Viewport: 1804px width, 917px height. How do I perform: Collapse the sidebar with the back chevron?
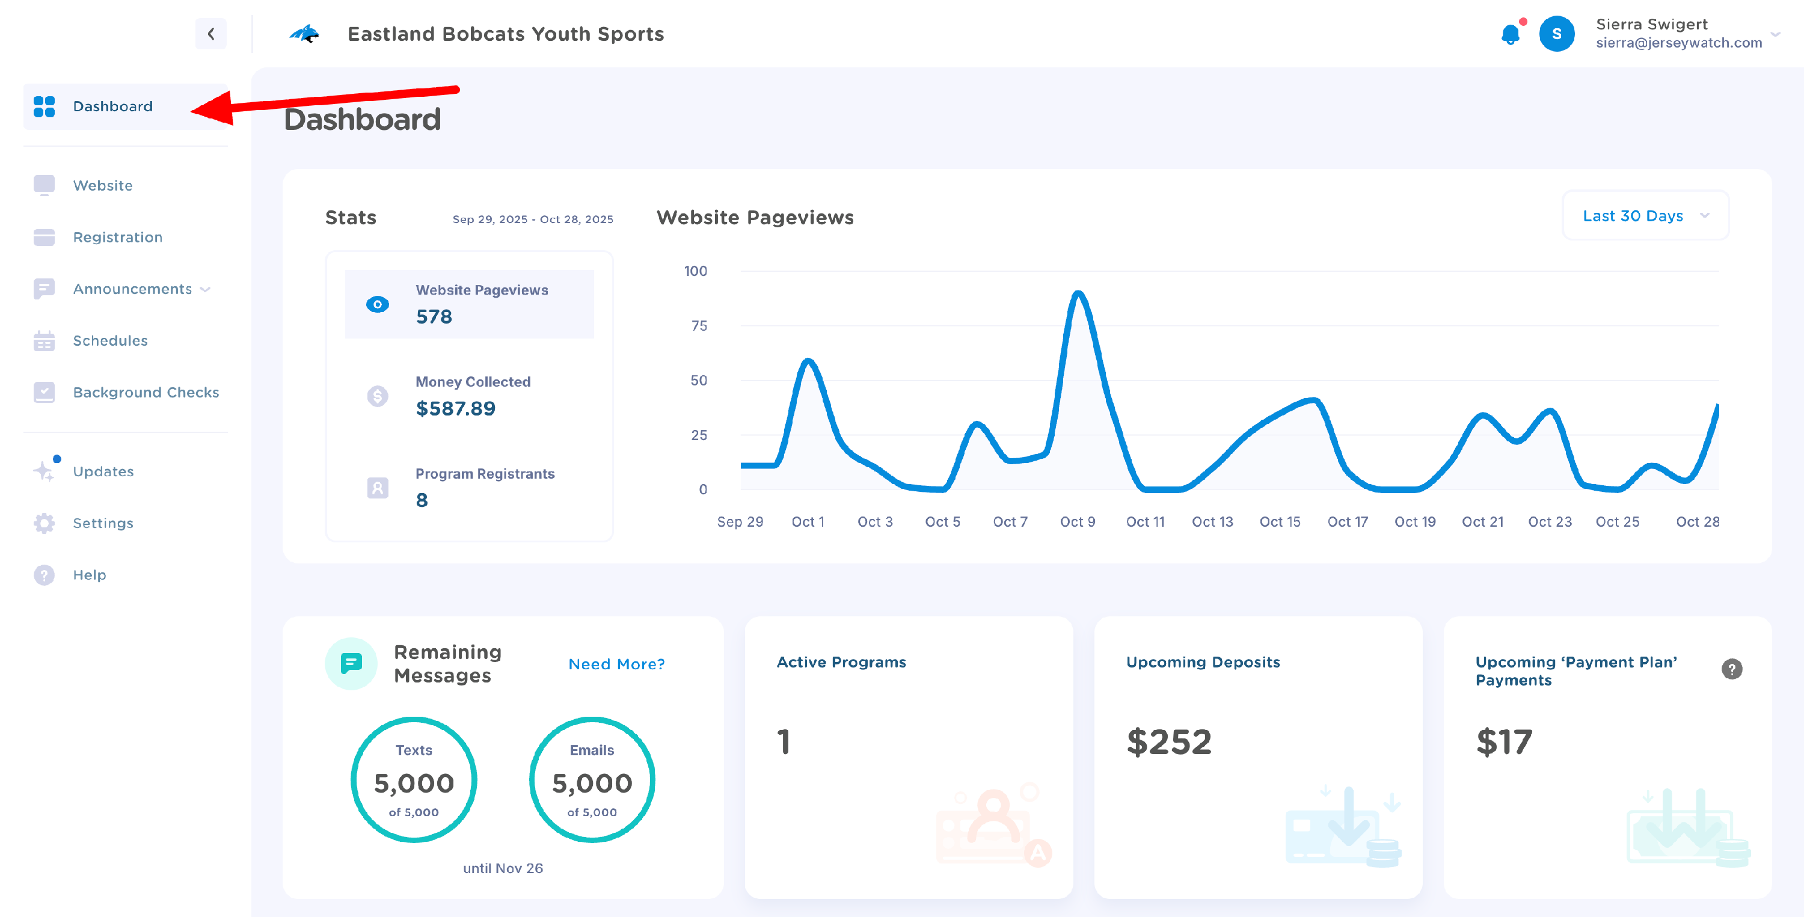(211, 34)
